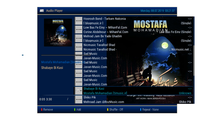Select highlighted track Shabaye Bi Kasi
This screenshot has height=118, width=211.
click(94, 89)
